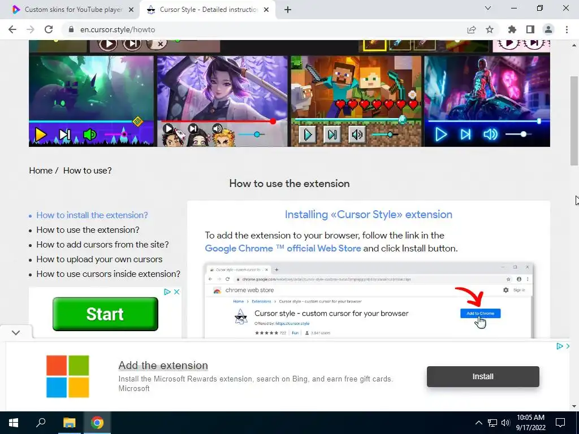Click the Microsoft logo in bottom ad
579x434 pixels.
click(68, 376)
